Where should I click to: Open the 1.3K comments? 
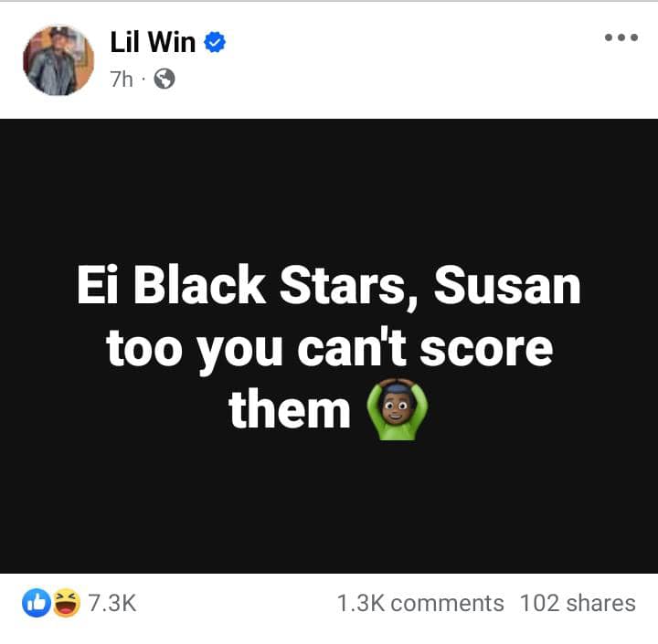tap(420, 603)
